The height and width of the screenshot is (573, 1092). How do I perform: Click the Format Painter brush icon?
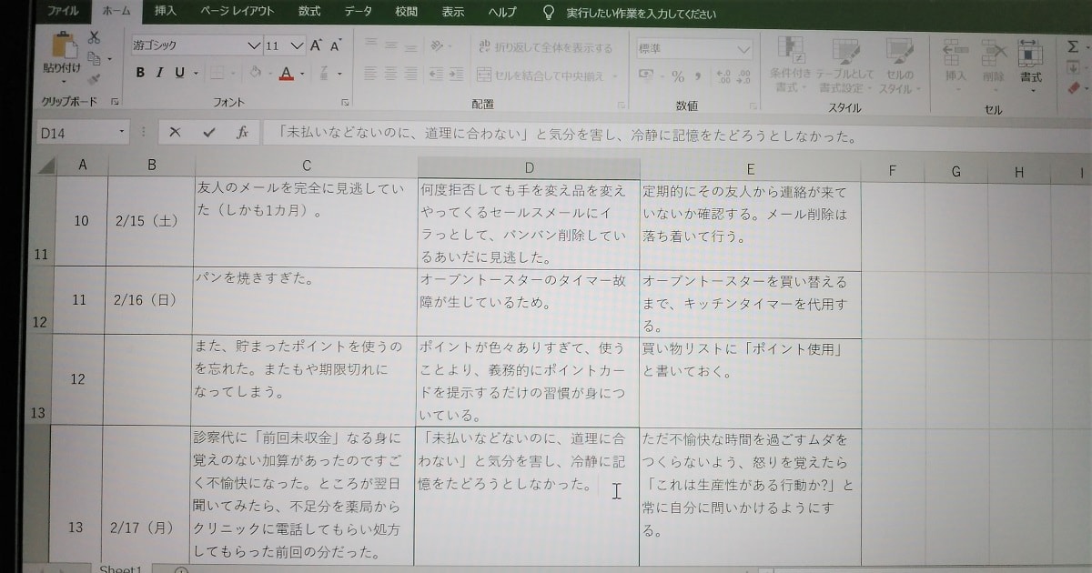tap(93, 79)
